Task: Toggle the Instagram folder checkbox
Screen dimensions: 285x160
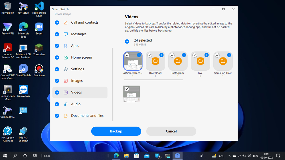Action: coord(172,55)
